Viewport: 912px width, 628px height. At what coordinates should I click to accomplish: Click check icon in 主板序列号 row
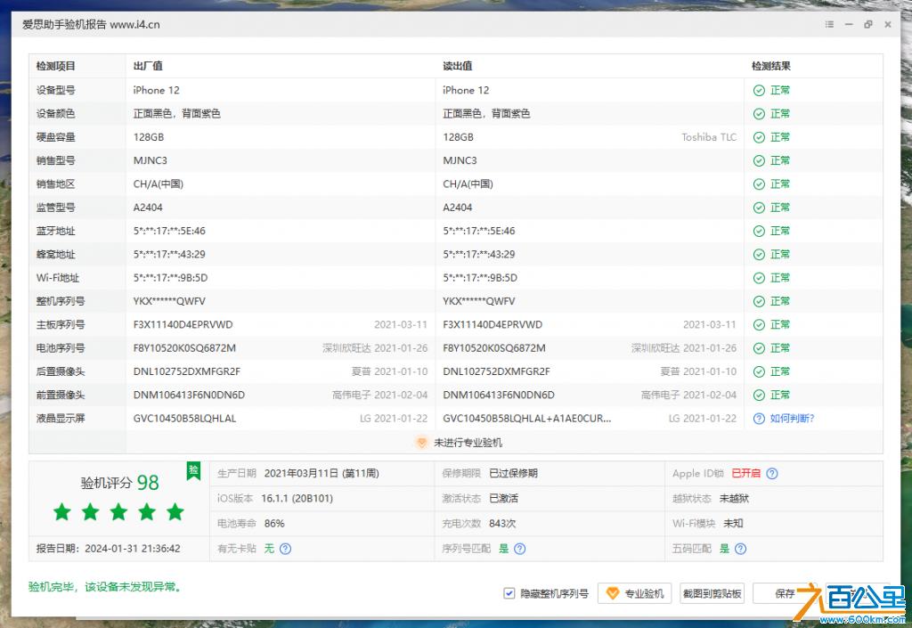tap(759, 324)
